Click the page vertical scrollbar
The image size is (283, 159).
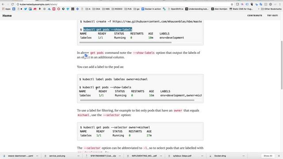(x=282, y=65)
